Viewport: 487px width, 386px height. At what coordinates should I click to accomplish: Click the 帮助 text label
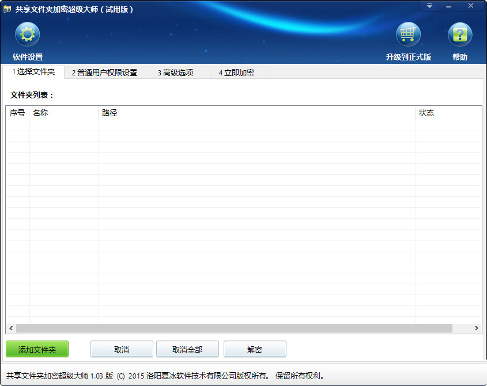pos(460,57)
